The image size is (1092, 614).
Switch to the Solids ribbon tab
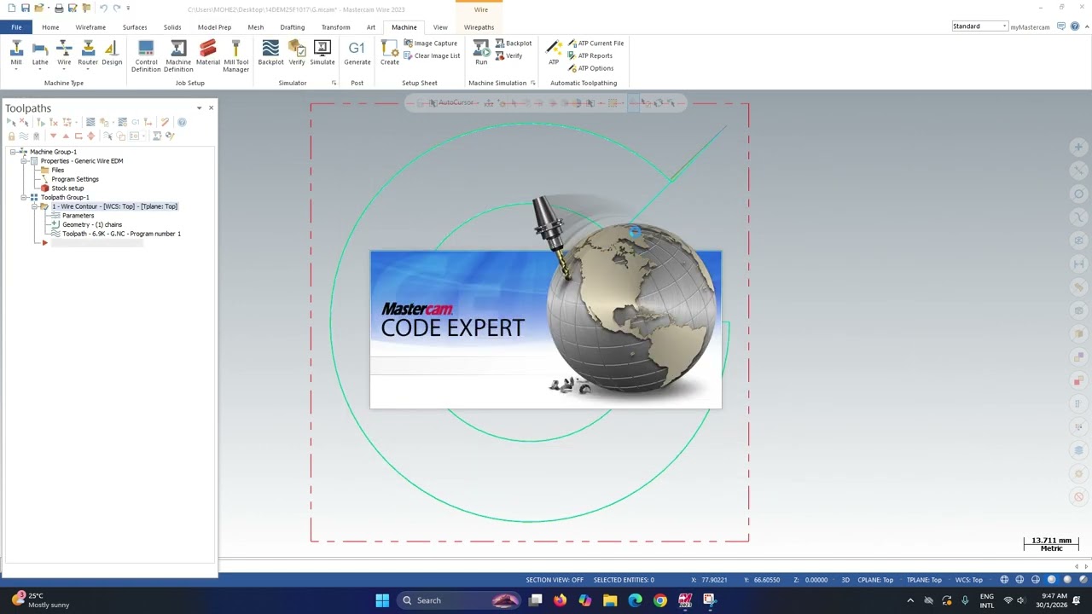point(172,27)
